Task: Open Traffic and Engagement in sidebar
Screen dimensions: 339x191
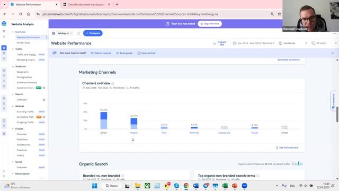Action: [x=26, y=55]
